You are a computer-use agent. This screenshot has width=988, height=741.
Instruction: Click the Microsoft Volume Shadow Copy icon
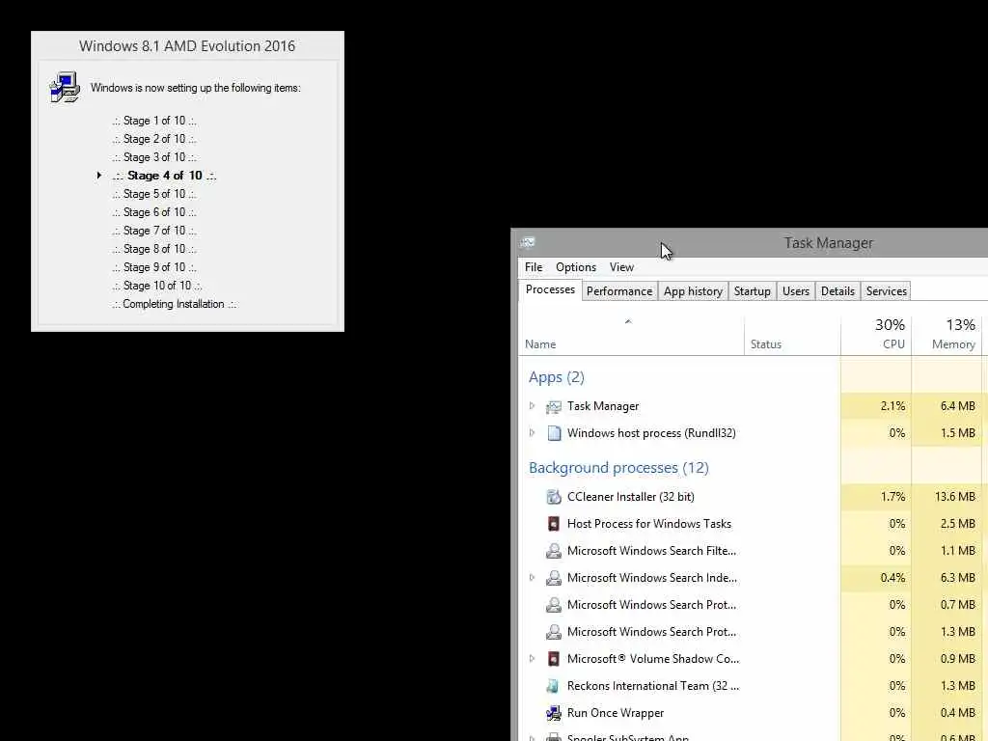553,659
